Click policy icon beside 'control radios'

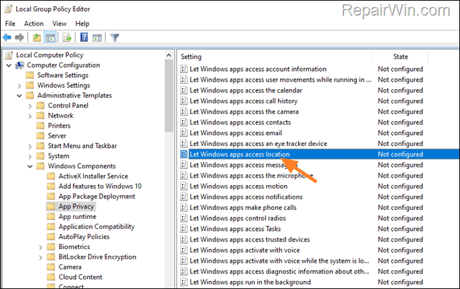[184, 218]
